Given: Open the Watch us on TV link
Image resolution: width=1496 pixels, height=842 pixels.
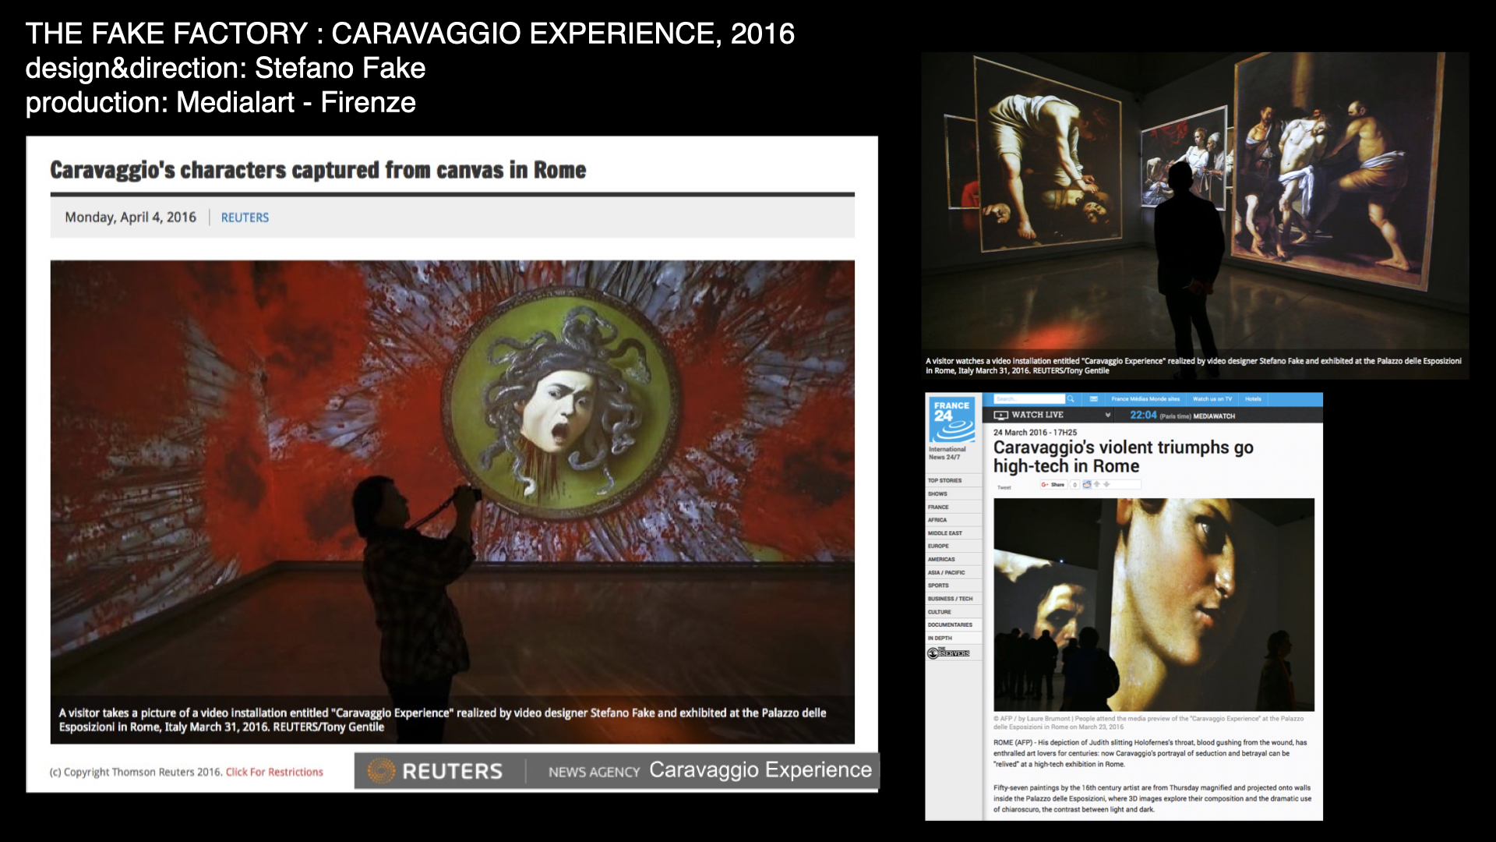Looking at the screenshot, I should (x=1212, y=399).
